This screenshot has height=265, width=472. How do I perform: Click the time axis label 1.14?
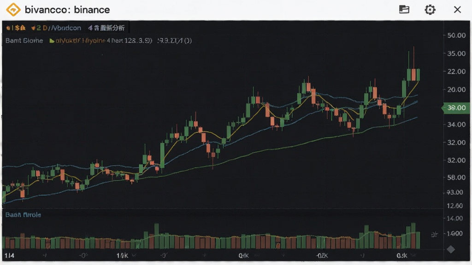(x=9, y=256)
